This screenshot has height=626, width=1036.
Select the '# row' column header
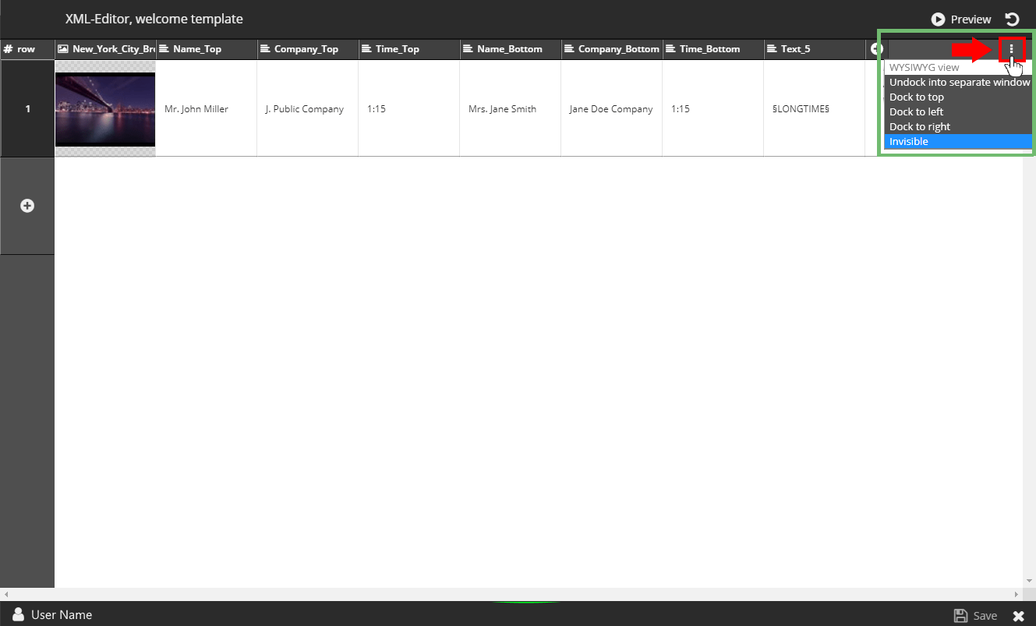tap(27, 49)
